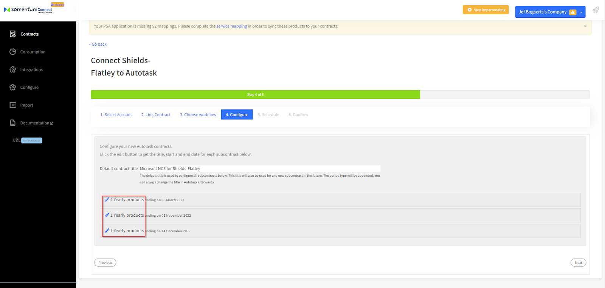
Task: Open the Consumption pie chart icon
Action: tap(13, 52)
